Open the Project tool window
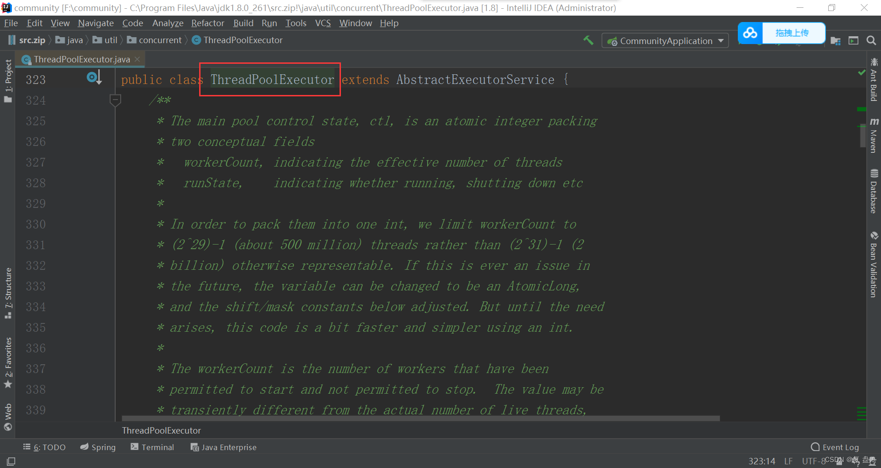This screenshot has height=468, width=881. (x=8, y=81)
